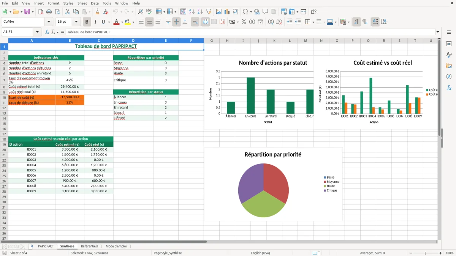Viewport: 456px width, 256px height.
Task: Click the Format as Percent icon
Action: click(x=244, y=22)
